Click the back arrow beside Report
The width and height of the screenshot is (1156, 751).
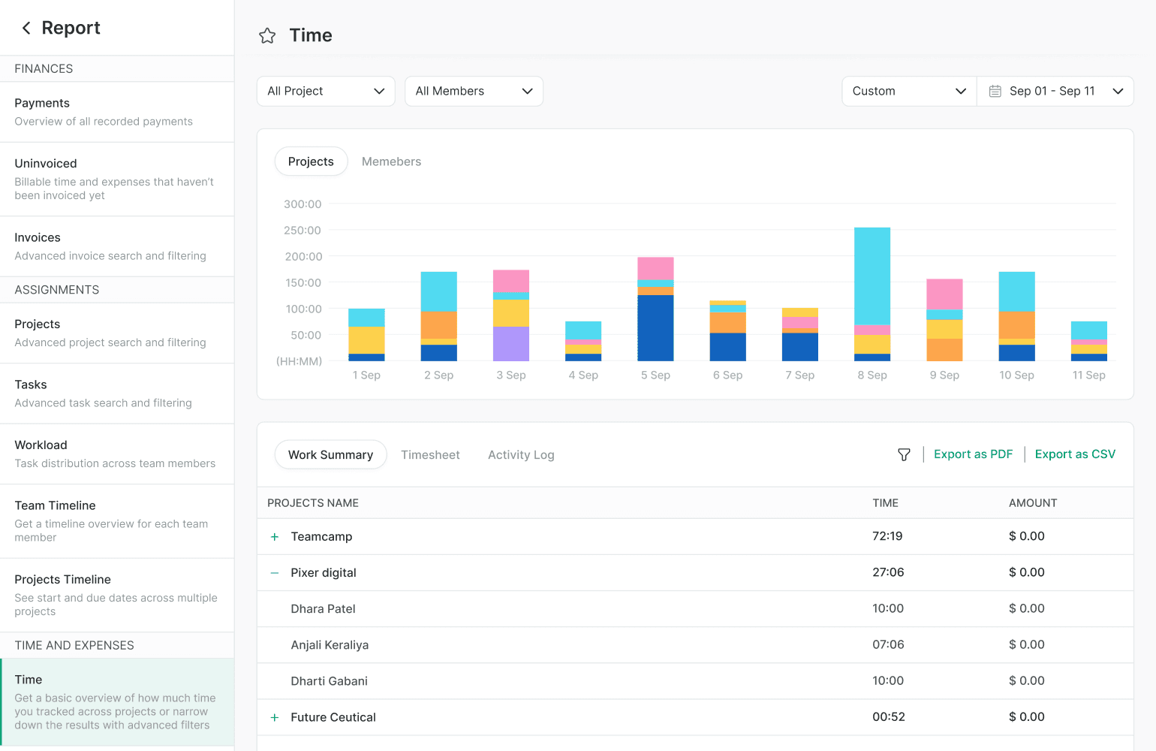(26, 28)
